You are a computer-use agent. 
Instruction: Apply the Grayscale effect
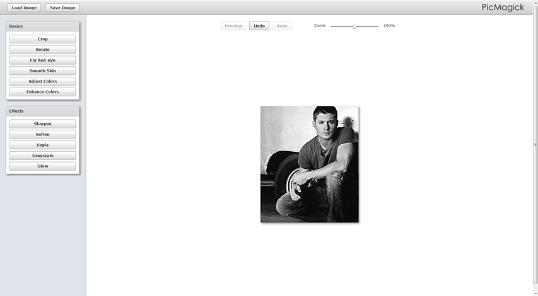click(x=42, y=156)
